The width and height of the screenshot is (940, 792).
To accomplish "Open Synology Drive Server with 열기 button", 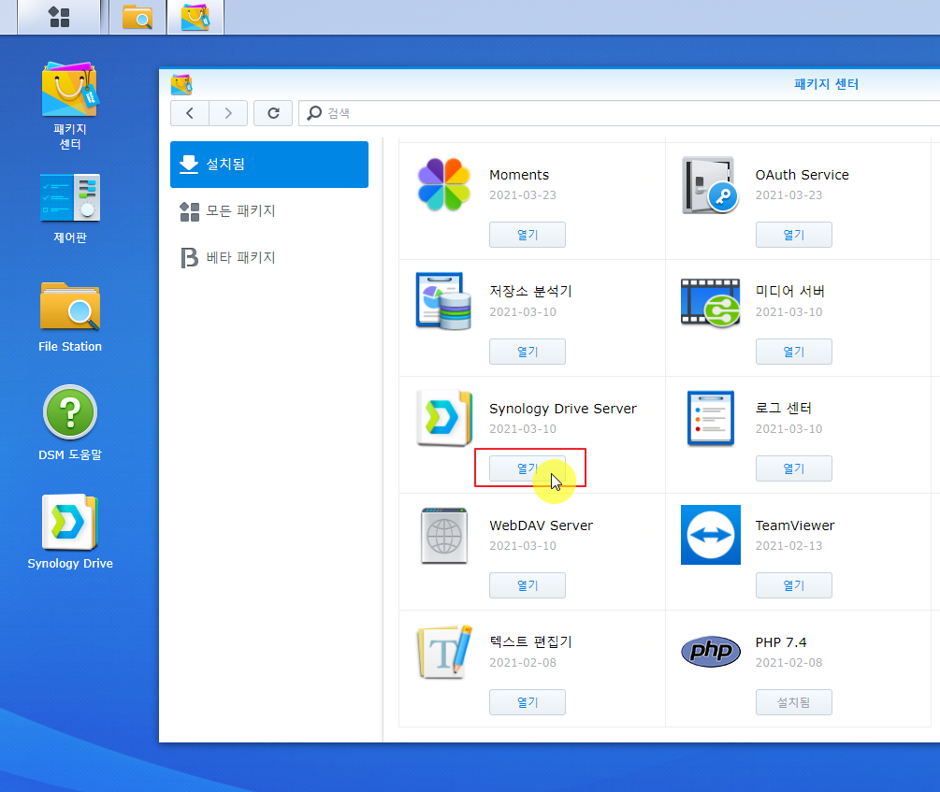I will click(x=528, y=468).
